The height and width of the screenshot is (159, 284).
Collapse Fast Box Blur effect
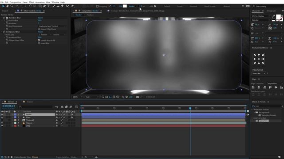[2, 18]
